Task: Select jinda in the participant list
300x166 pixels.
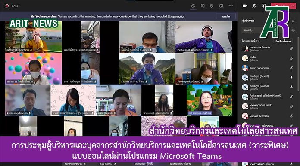Action: tap(267, 58)
